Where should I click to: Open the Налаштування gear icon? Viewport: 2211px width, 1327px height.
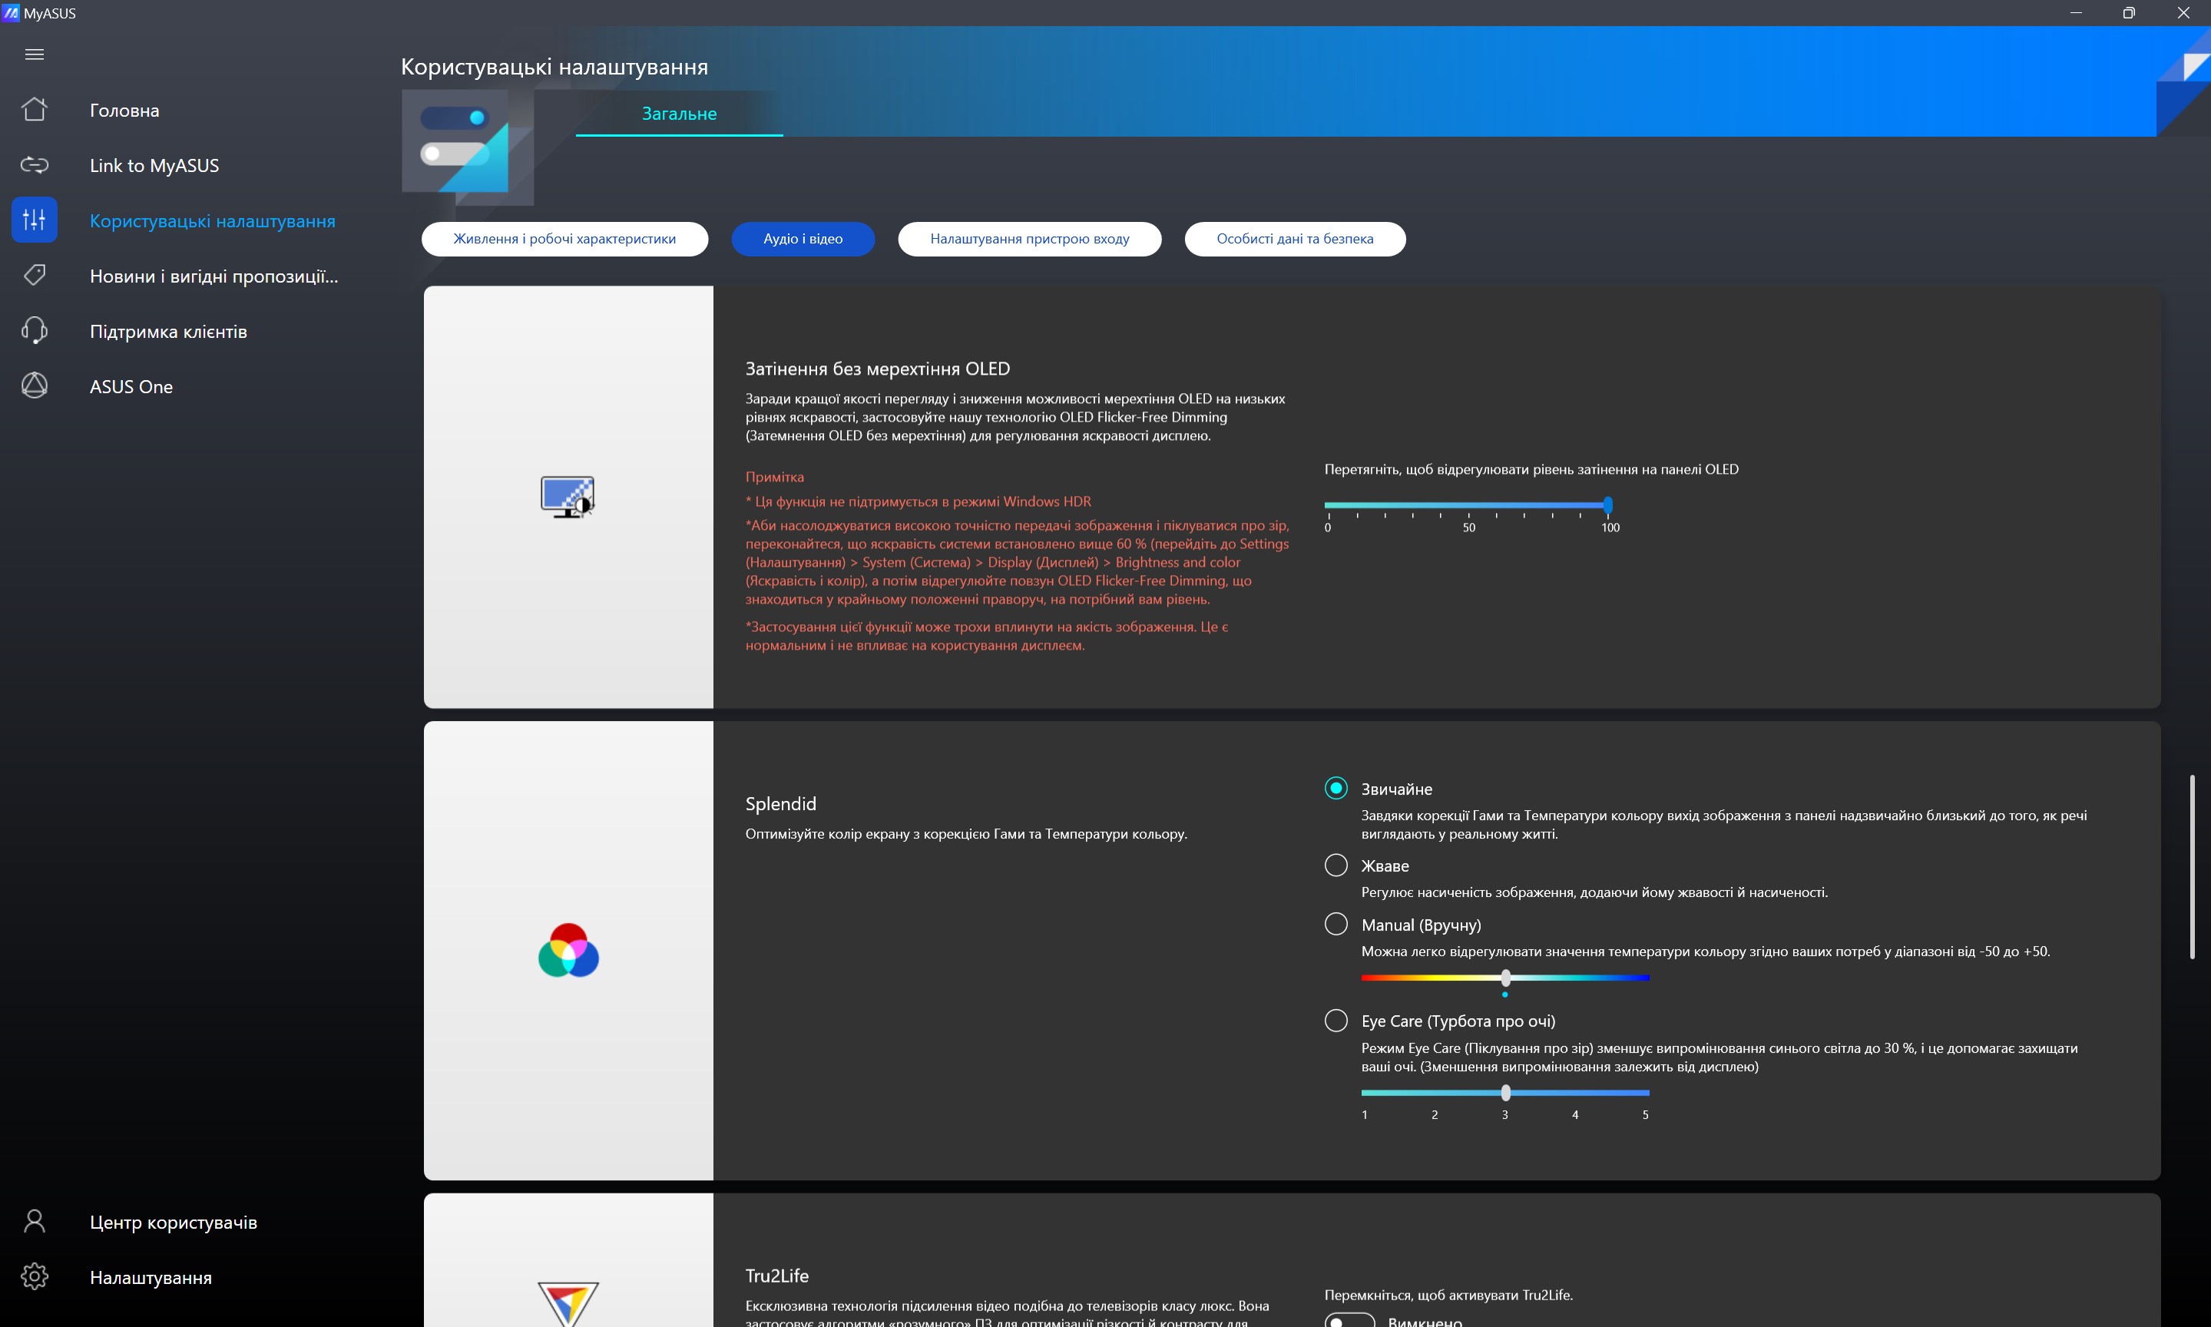34,1276
